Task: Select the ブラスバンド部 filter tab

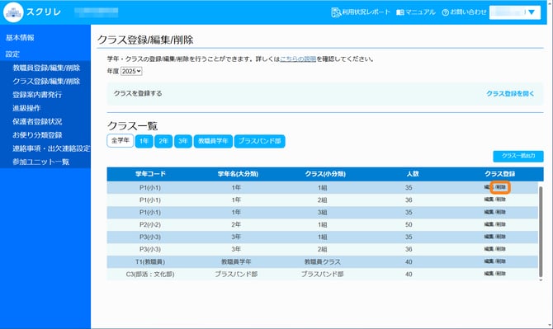Action: click(259, 141)
